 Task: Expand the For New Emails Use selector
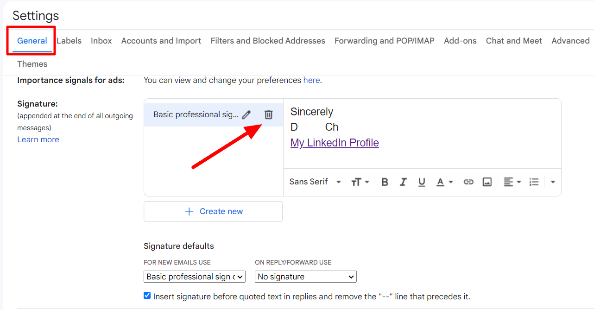point(195,277)
